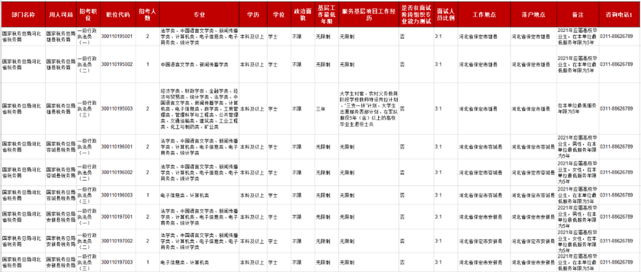The width and height of the screenshot is (641, 272).
Task: Select the 本科及以上 cell in row 300110195003
Action: coord(252,109)
